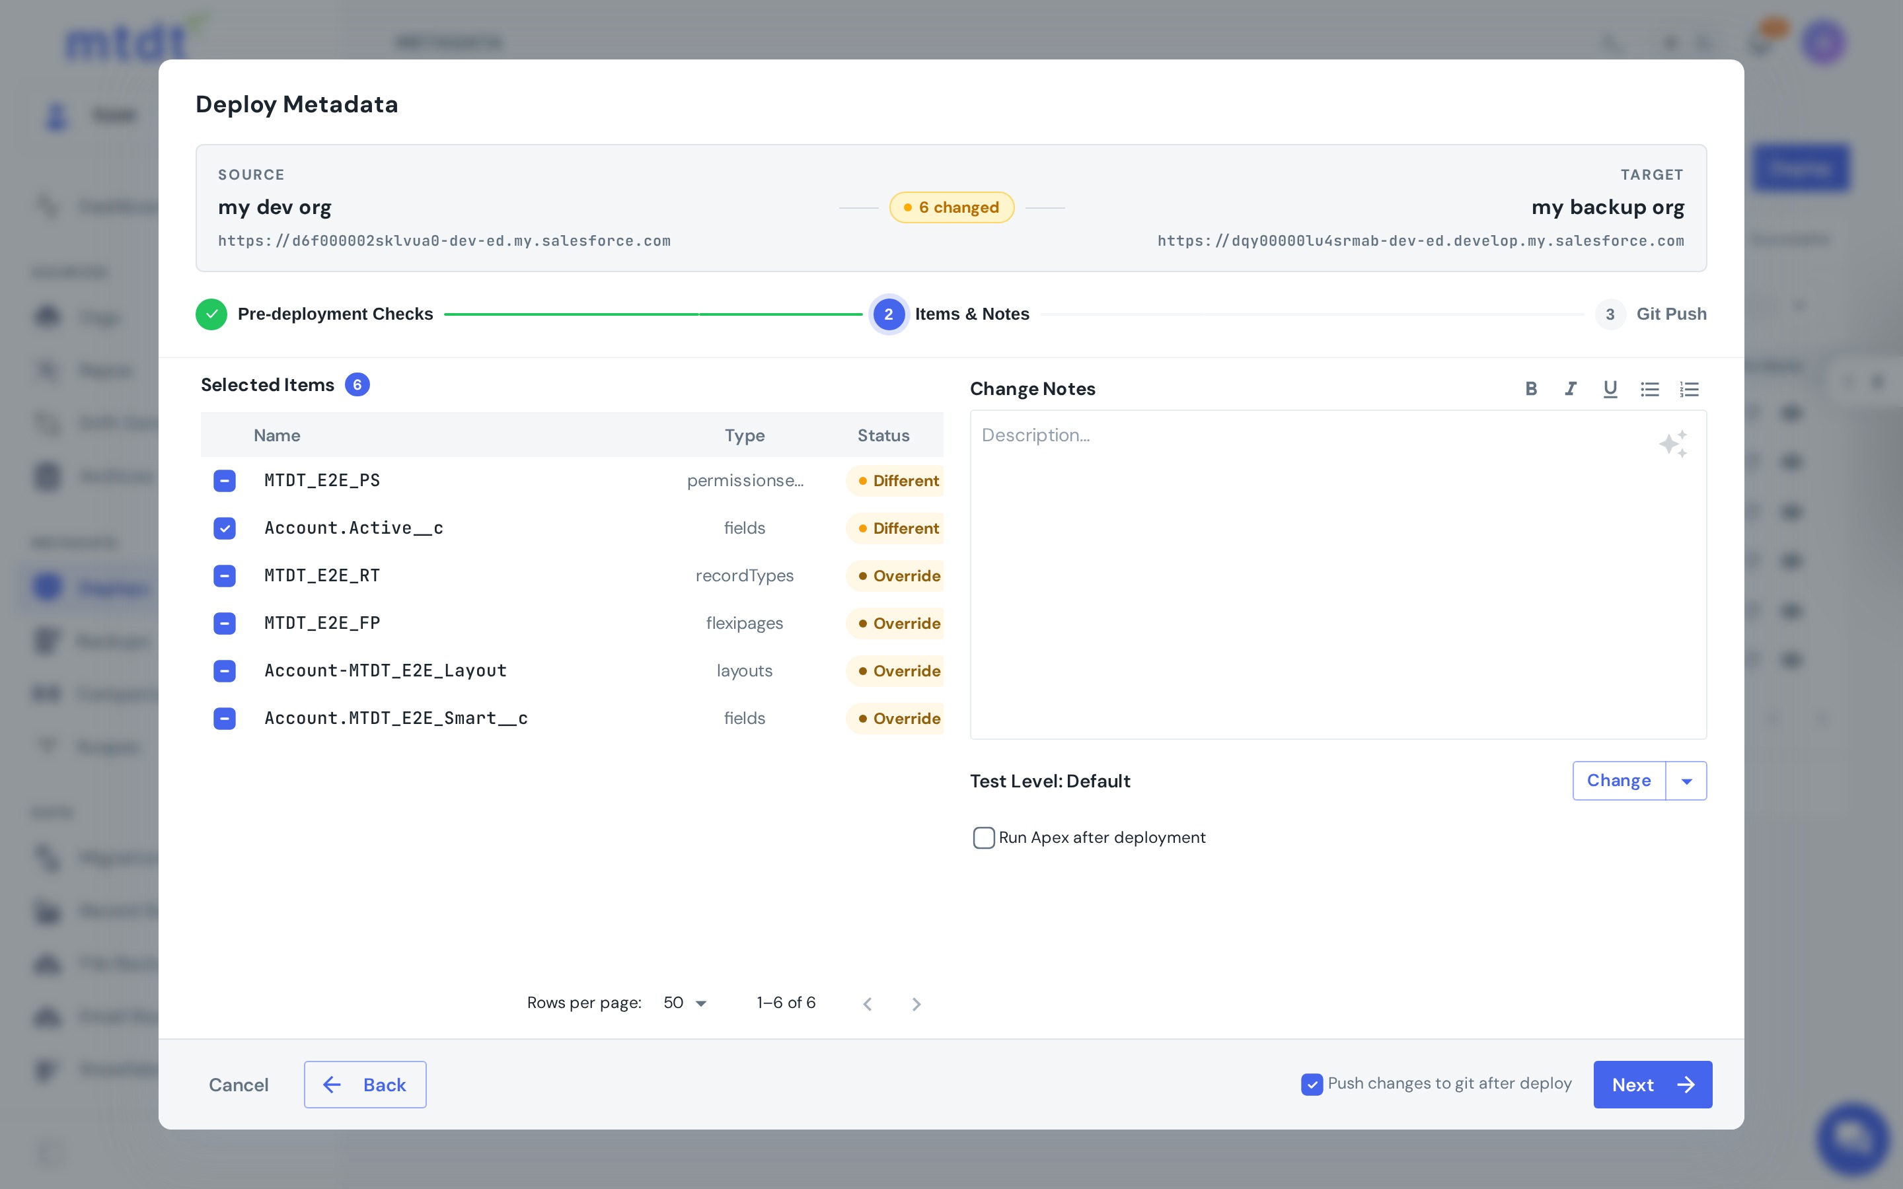This screenshot has width=1903, height=1189.
Task: Apply bold formatting in Change Notes
Action: point(1531,388)
